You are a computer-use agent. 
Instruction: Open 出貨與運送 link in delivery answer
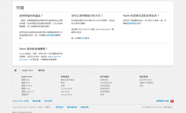[50, 35]
